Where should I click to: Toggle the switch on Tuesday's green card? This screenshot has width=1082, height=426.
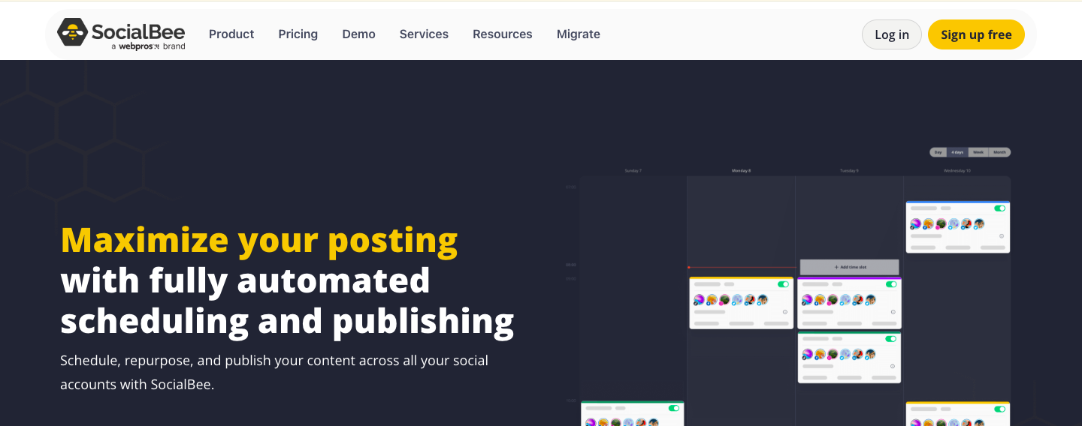[891, 339]
